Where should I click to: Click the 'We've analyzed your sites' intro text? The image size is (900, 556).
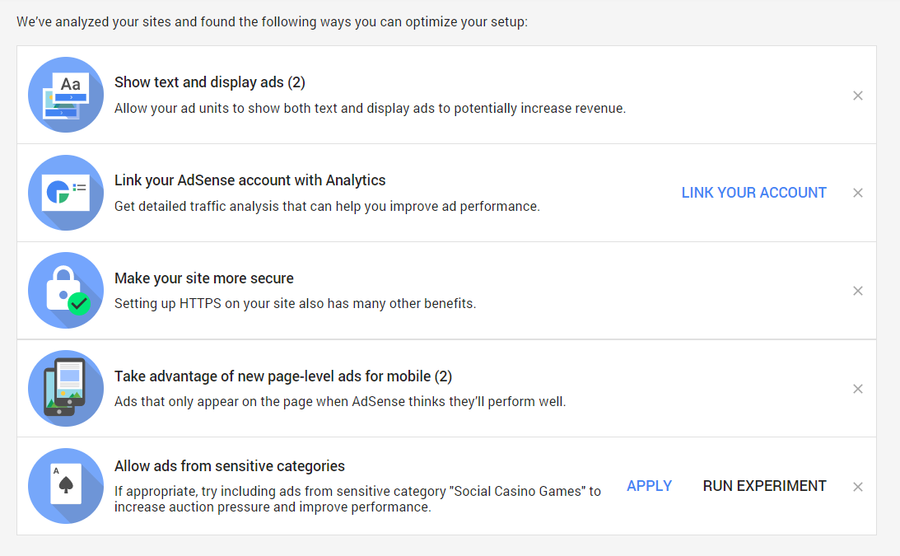pos(272,21)
